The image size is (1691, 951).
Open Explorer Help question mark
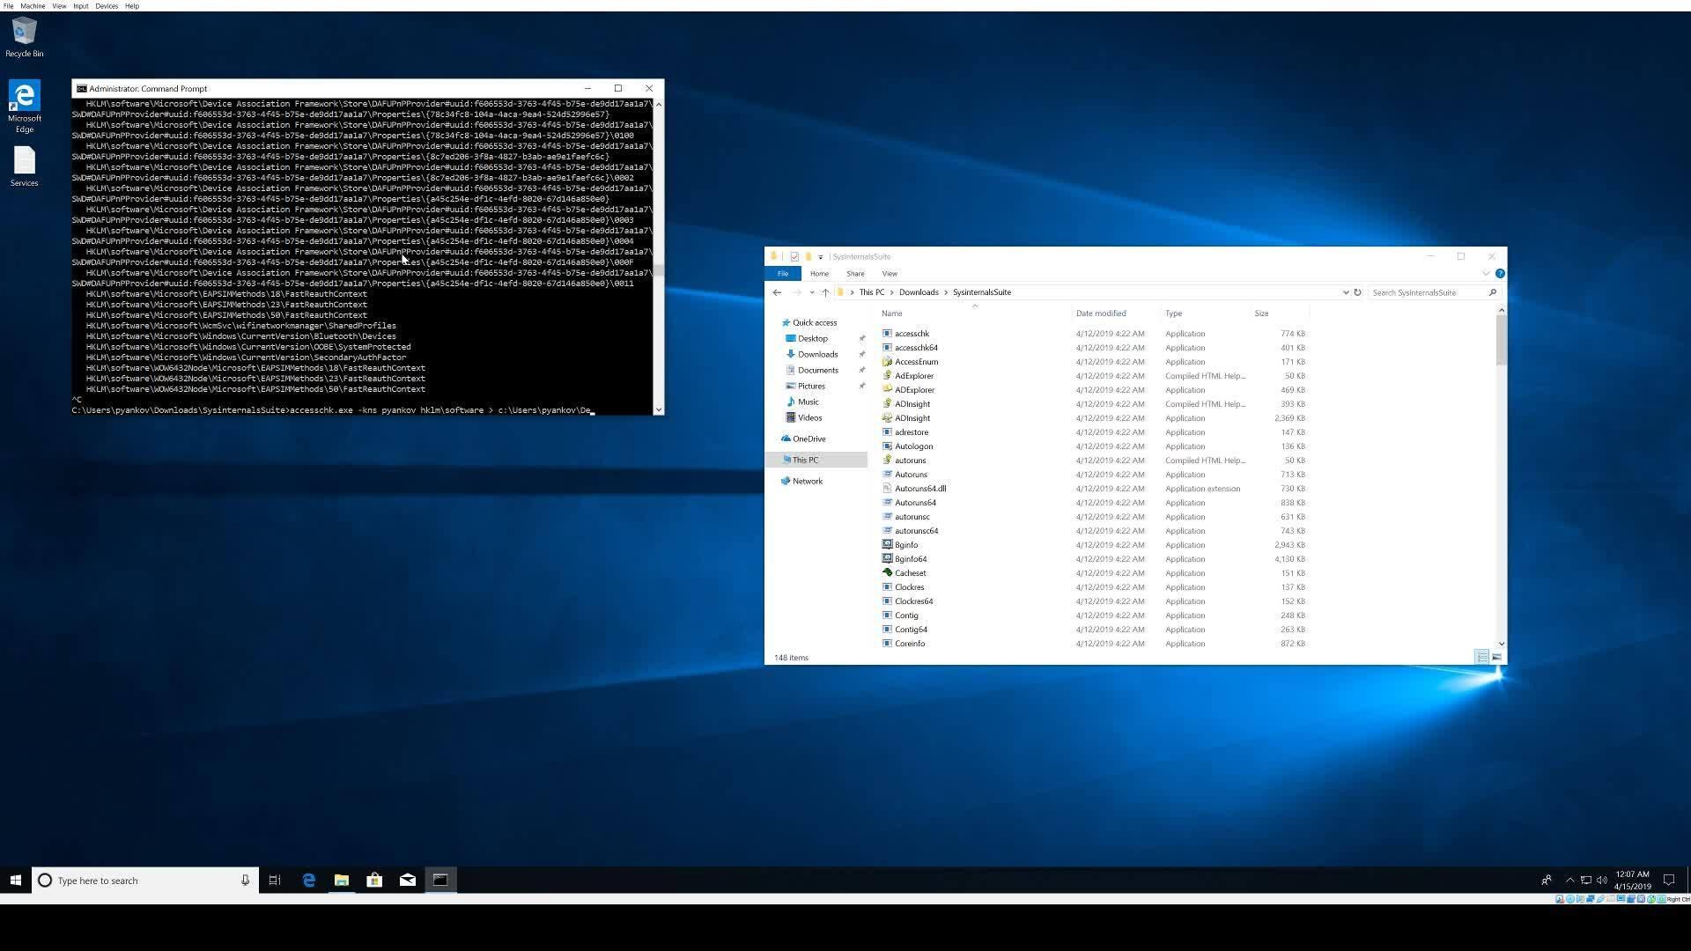pyautogui.click(x=1500, y=274)
